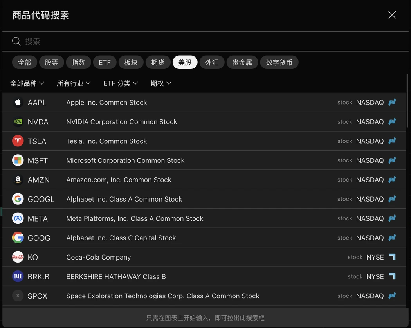Click the Meta logo icon beside META

[18, 218]
